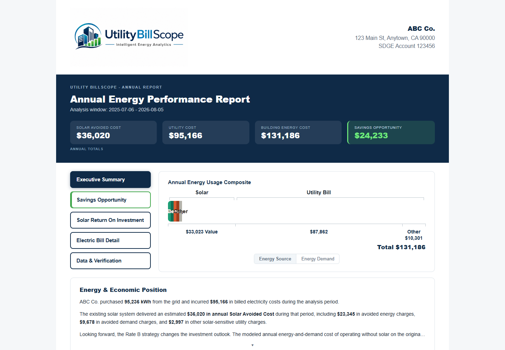Switch chart to Energy Source view
Image resolution: width=505 pixels, height=350 pixels.
click(x=275, y=259)
